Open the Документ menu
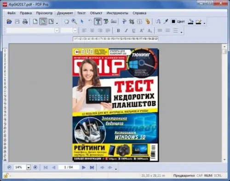The height and width of the screenshot is (181, 230). 65,13
